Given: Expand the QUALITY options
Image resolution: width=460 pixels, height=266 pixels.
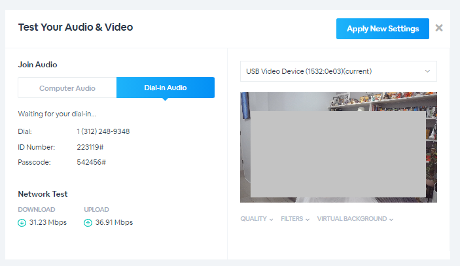Looking at the screenshot, I should coord(257,219).
